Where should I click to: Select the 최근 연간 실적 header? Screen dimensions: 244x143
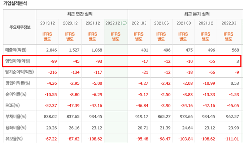(x=80, y=14)
